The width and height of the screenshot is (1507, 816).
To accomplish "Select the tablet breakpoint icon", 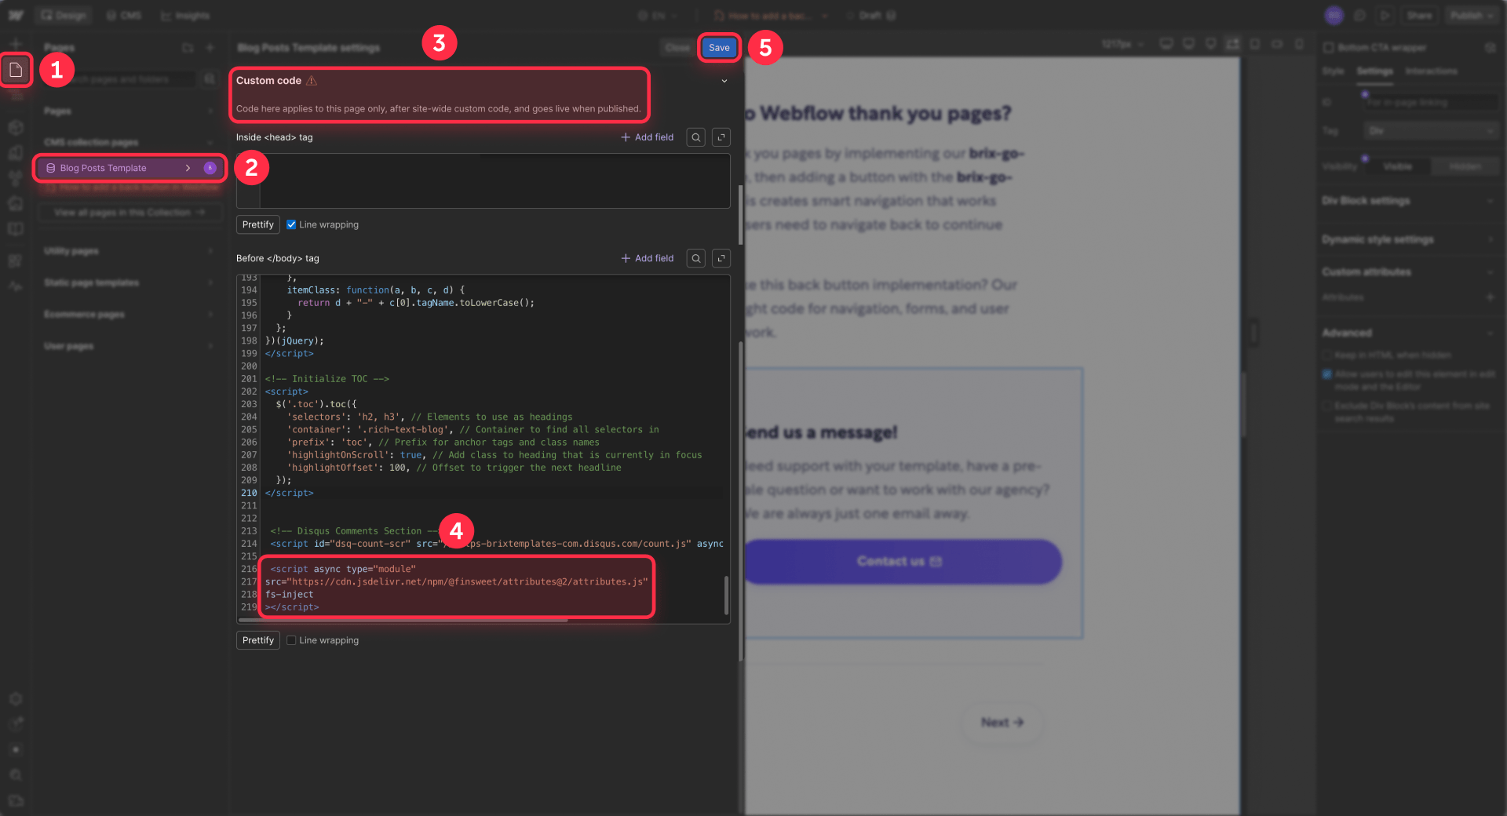I will pyautogui.click(x=1255, y=44).
